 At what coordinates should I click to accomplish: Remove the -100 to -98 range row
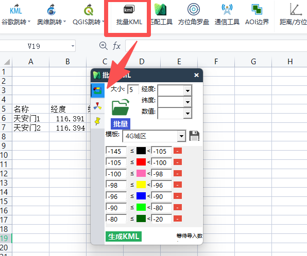(178, 174)
